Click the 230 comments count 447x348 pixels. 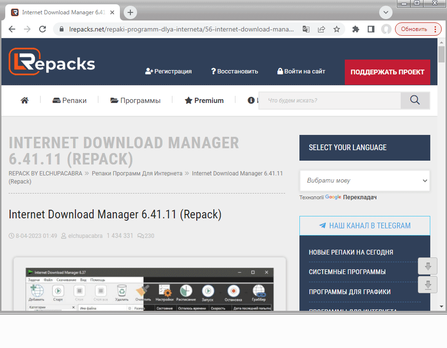click(x=146, y=236)
